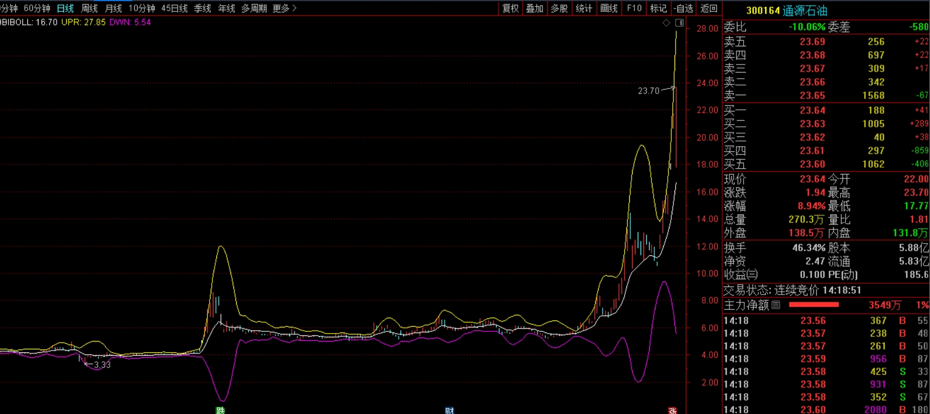The image size is (930, 414).
Task: Click 28.00 on the price axis
Action: pyautogui.click(x=707, y=28)
